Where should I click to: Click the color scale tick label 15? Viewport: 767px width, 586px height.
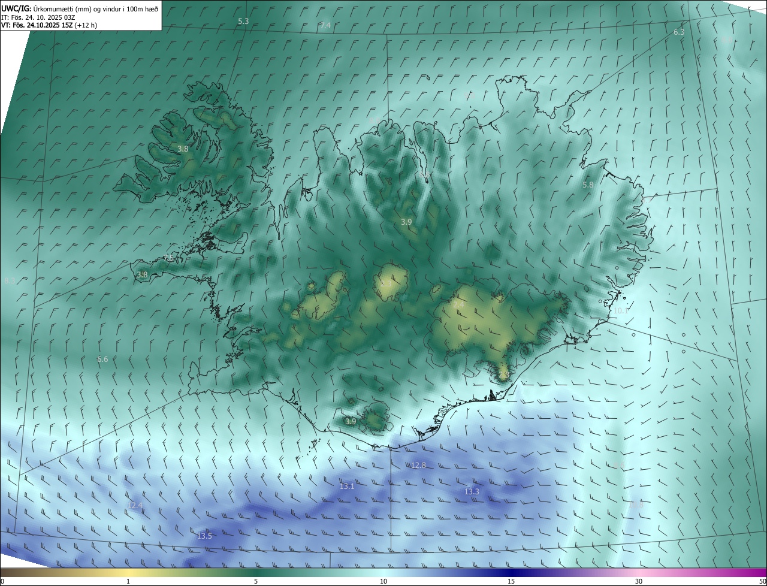click(x=511, y=581)
